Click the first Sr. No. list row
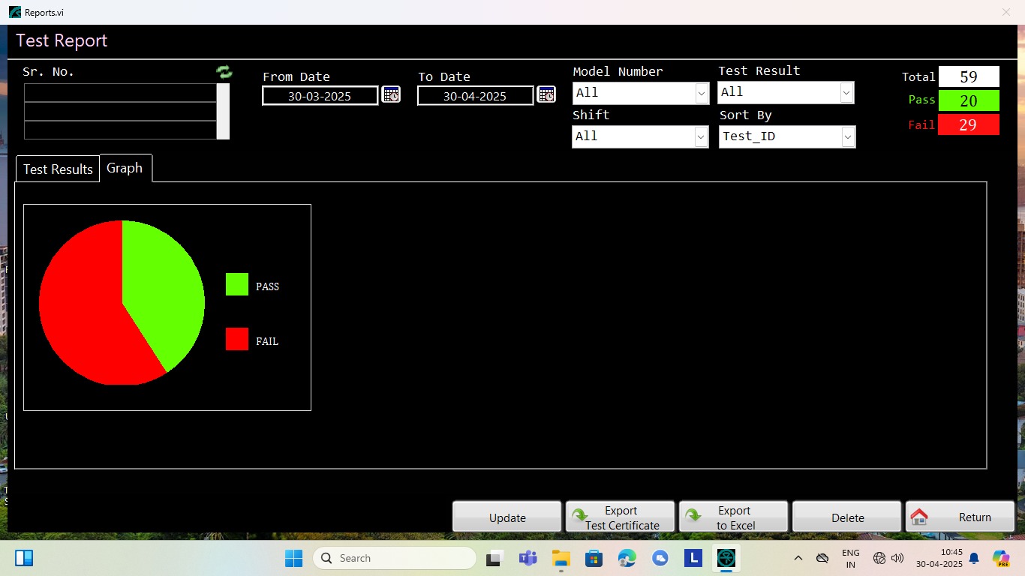 (x=120, y=93)
